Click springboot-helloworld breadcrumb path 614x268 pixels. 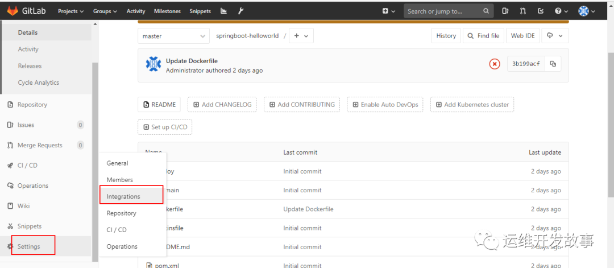[247, 36]
